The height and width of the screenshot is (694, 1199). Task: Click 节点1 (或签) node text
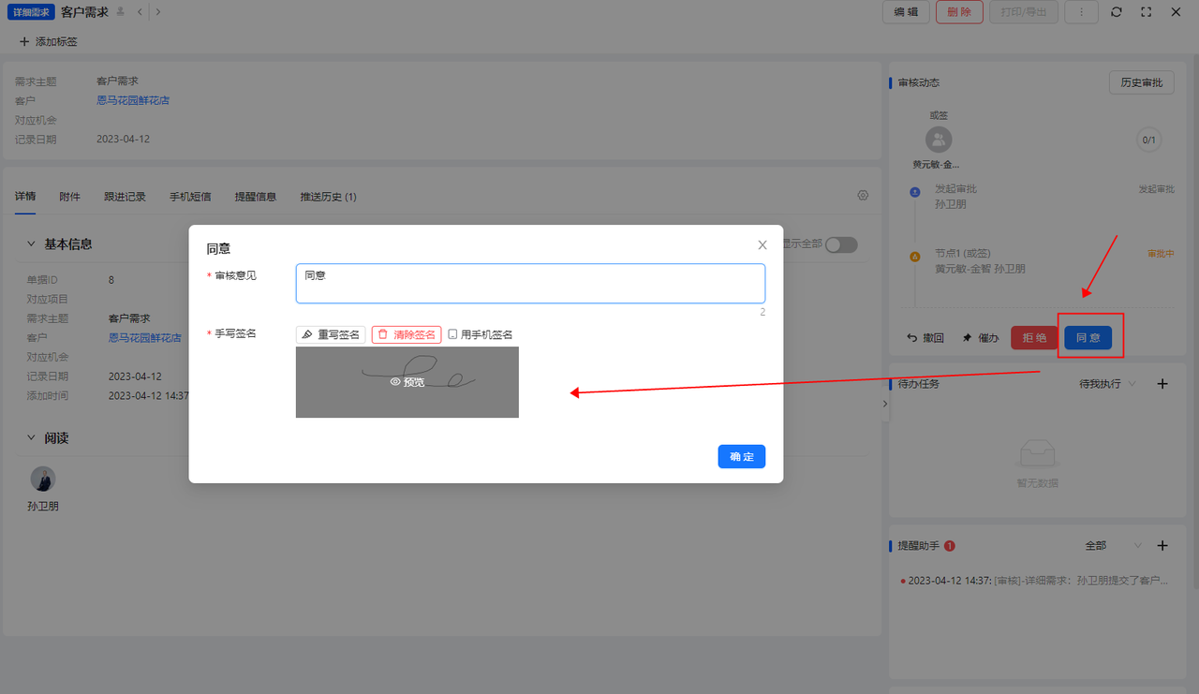[963, 254]
